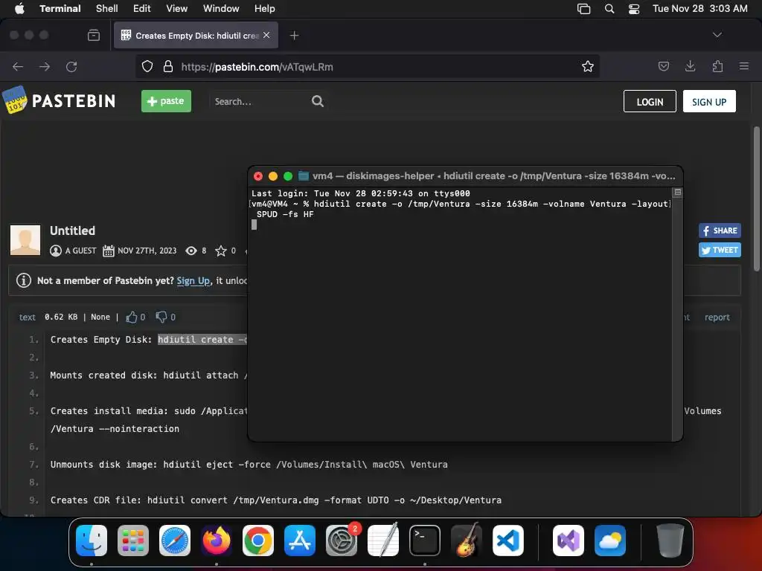The image size is (762, 571).
Task: Open Terminal from the Dock
Action: coord(425,541)
